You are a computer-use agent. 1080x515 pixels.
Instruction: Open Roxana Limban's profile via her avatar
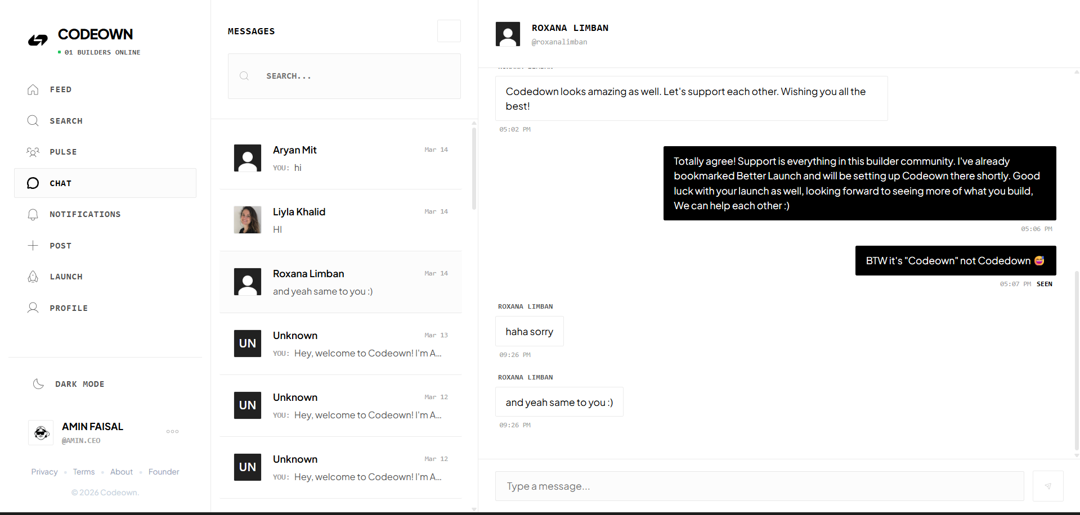click(x=508, y=34)
